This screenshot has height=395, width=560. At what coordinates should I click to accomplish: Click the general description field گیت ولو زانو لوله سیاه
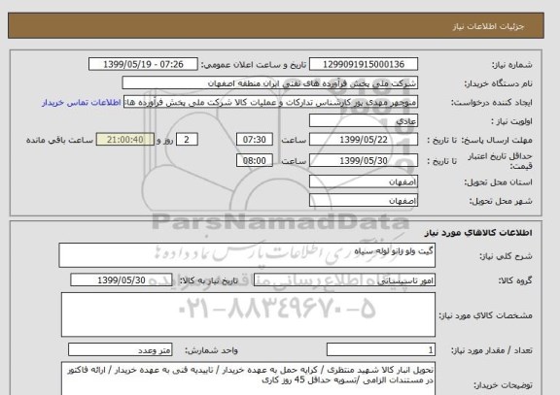pos(247,255)
